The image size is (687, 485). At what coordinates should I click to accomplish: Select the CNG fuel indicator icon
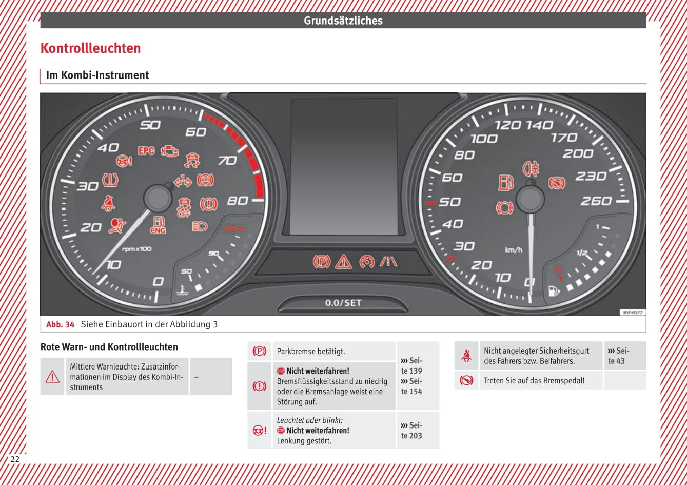(158, 225)
